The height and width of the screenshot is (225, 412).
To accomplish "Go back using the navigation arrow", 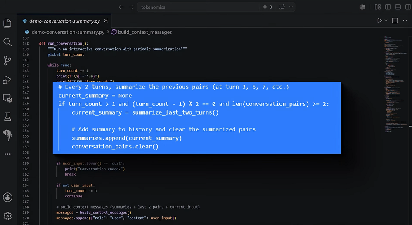I will [121, 7].
